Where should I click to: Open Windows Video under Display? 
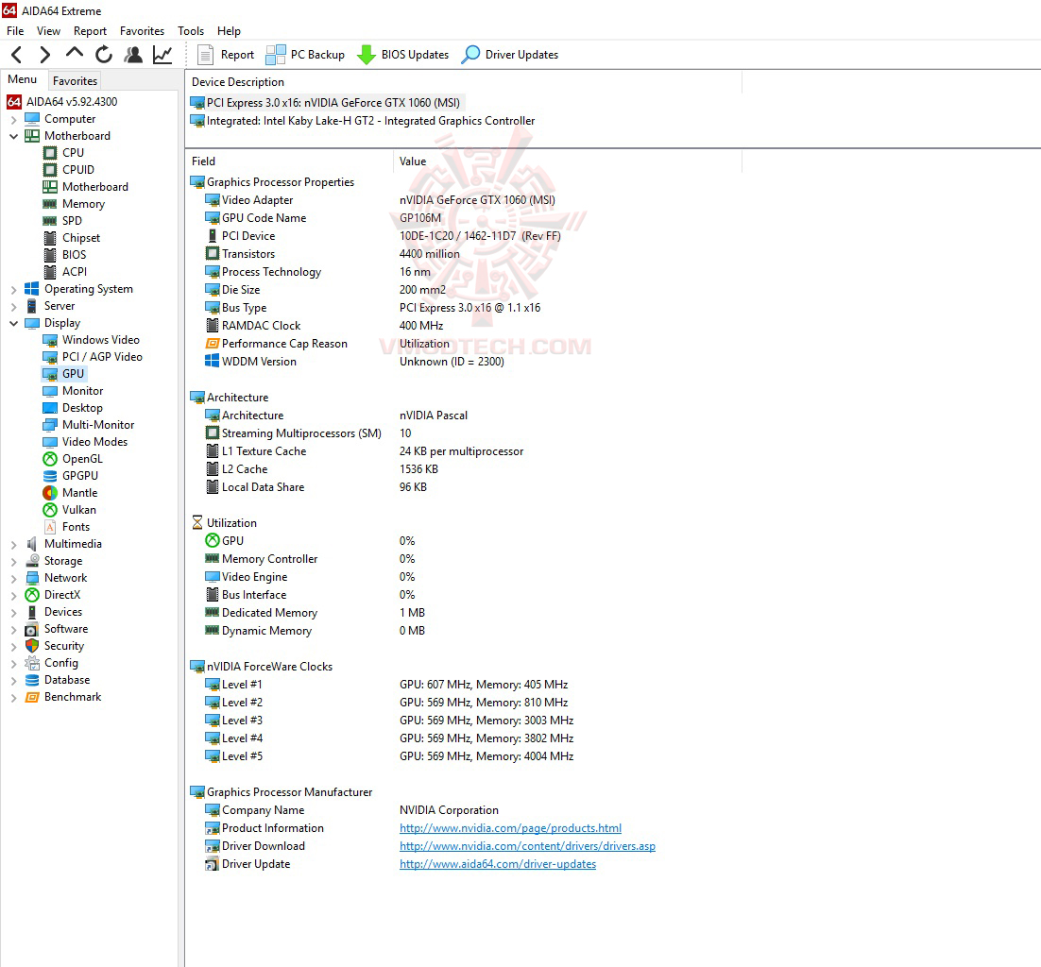click(x=92, y=340)
